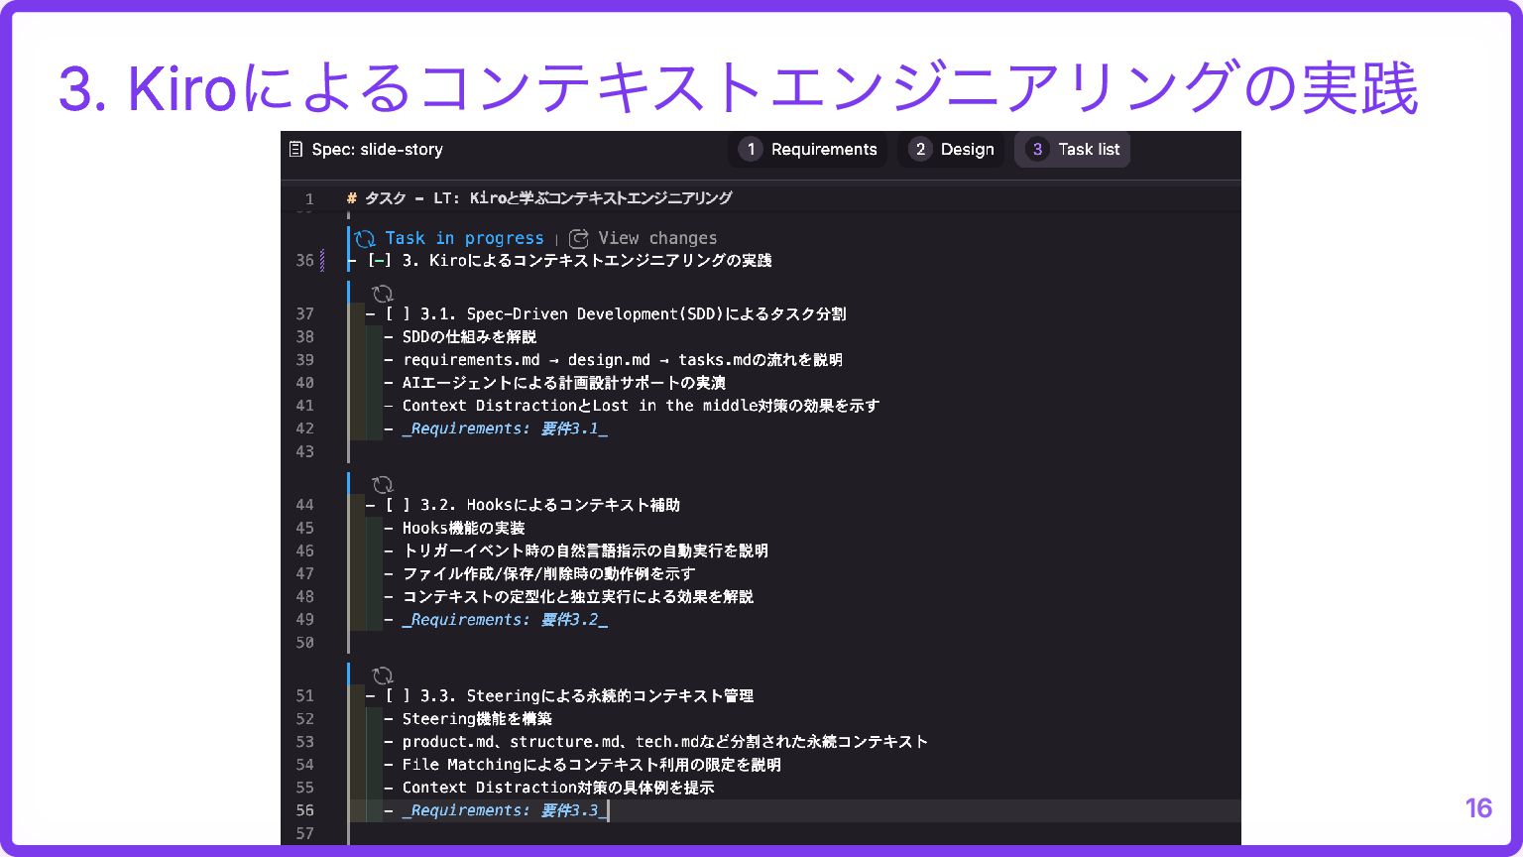Click the Lost in the middle line

641,406
